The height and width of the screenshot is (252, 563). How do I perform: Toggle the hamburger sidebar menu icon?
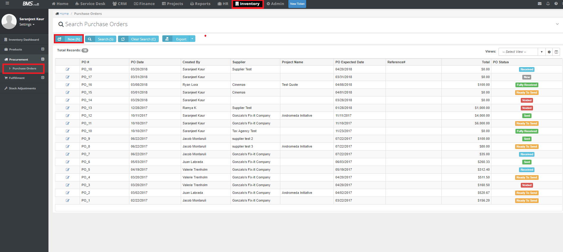pyautogui.click(x=7, y=3)
